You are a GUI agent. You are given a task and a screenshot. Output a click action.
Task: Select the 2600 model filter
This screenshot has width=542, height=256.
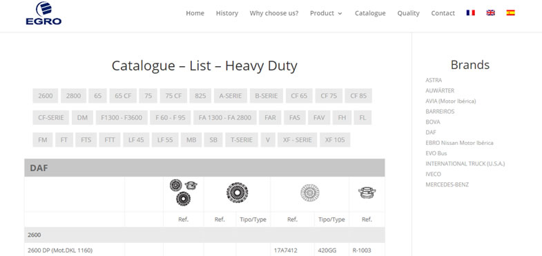pos(46,96)
